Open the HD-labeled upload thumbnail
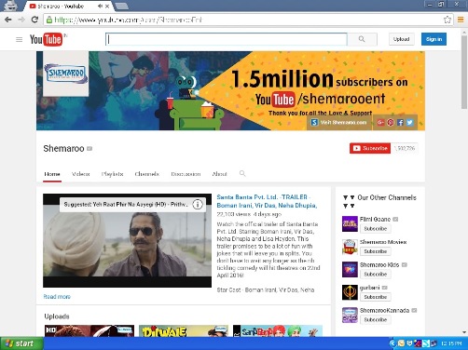The image size is (468, 350). tap(89, 330)
